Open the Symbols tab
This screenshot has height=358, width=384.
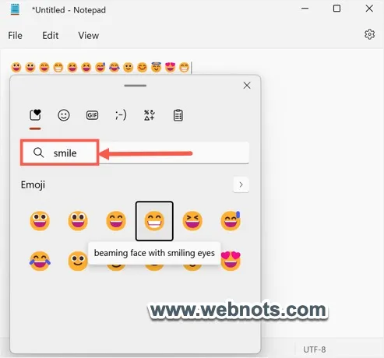[x=150, y=115]
